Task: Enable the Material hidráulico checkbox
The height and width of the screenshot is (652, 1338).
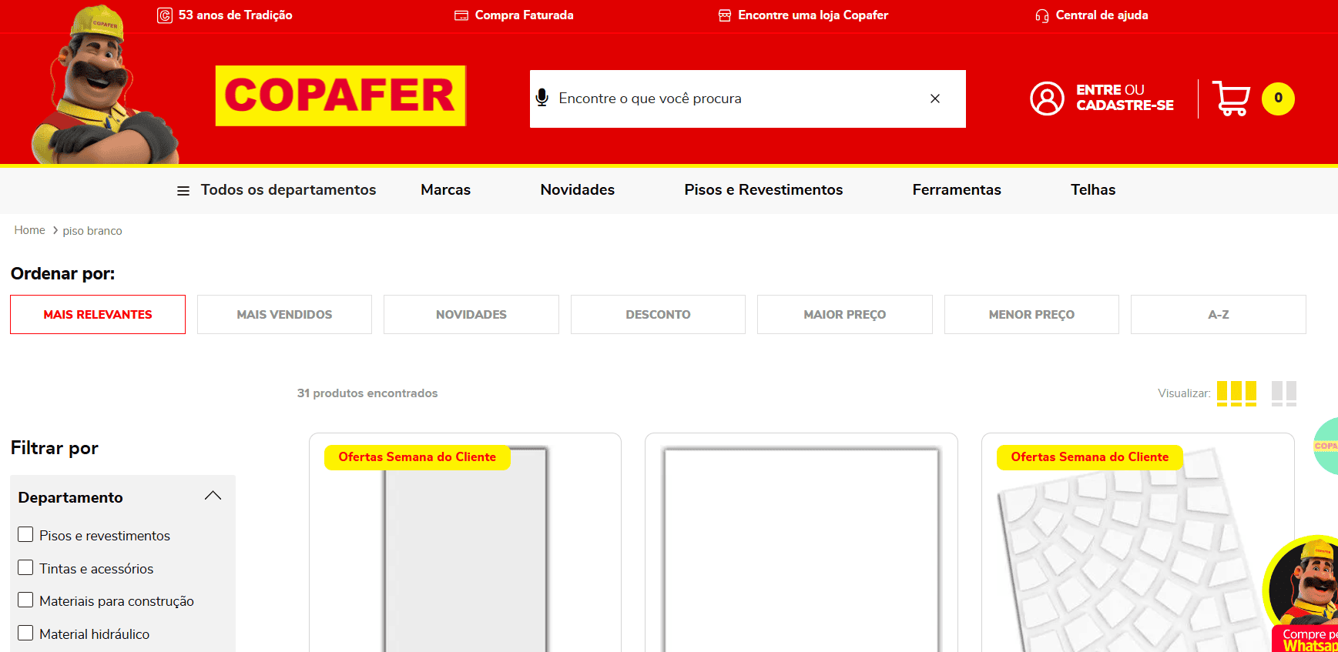Action: point(25,633)
